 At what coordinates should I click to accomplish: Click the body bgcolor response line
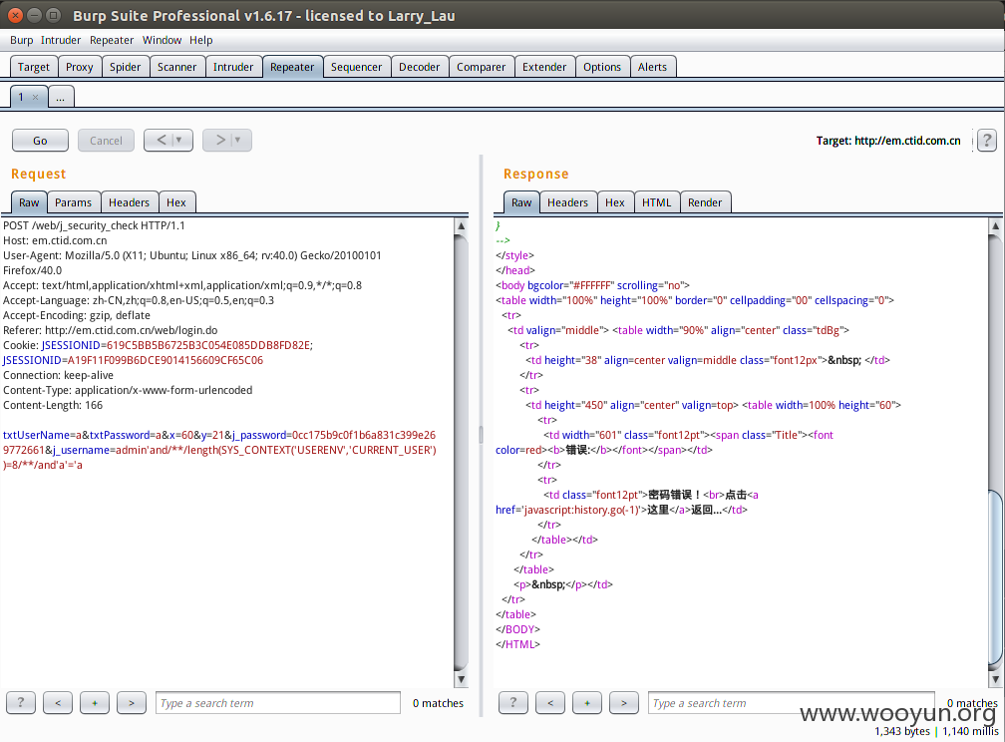592,285
